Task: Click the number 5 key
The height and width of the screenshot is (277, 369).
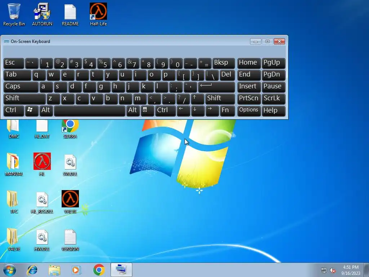Action: coord(104,63)
